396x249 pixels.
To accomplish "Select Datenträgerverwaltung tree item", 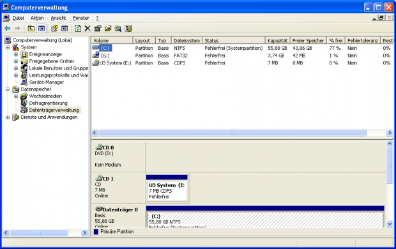I will coord(54,110).
